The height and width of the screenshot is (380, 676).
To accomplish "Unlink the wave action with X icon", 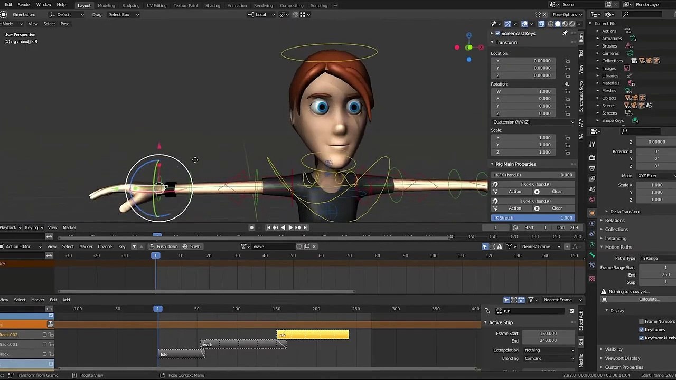I will coord(314,246).
